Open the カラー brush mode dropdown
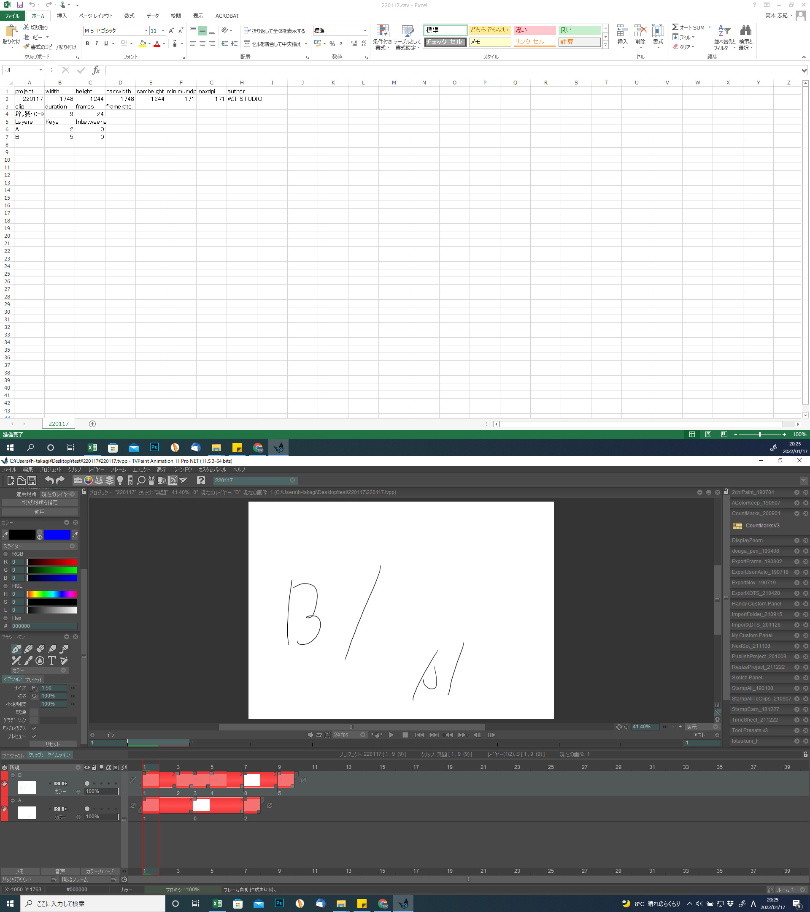Viewport: 810px width, 912px height. (39, 670)
